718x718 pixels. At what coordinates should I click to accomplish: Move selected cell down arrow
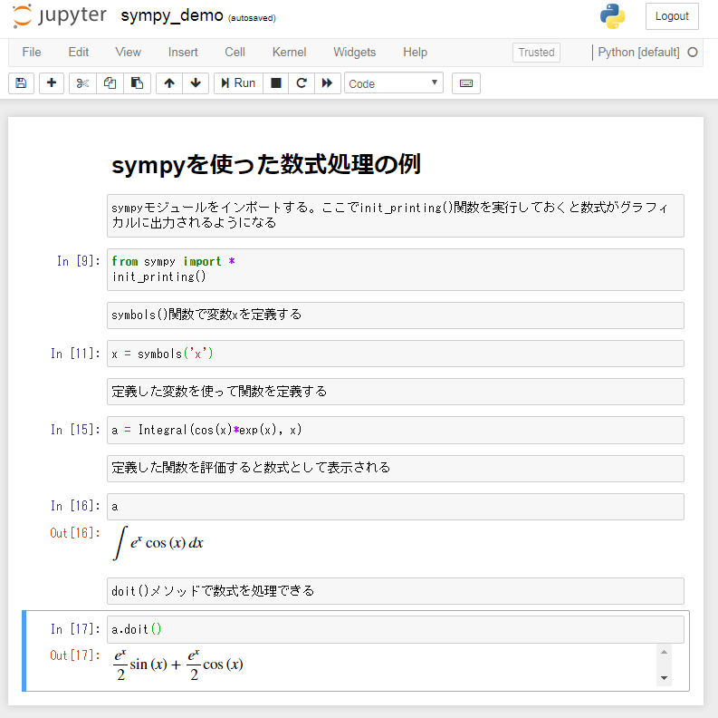point(196,83)
